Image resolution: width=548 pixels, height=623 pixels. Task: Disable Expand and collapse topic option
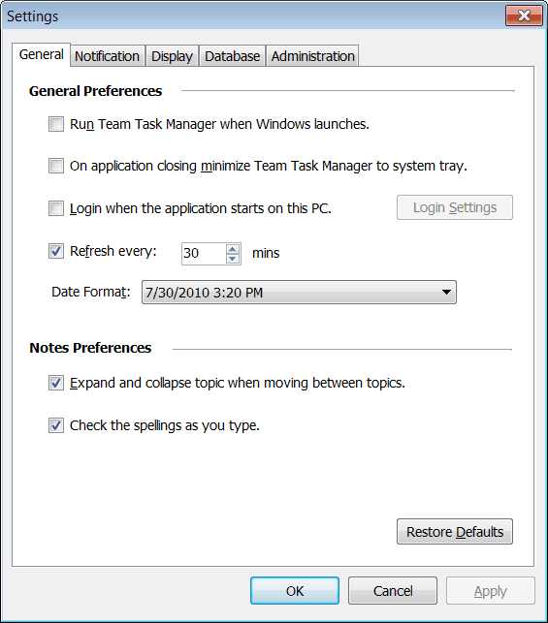[x=56, y=383]
